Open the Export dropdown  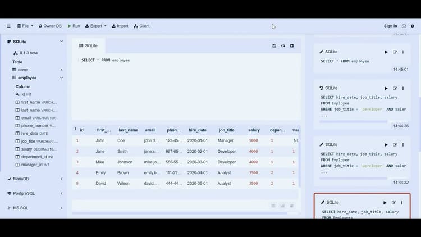[x=96, y=26]
